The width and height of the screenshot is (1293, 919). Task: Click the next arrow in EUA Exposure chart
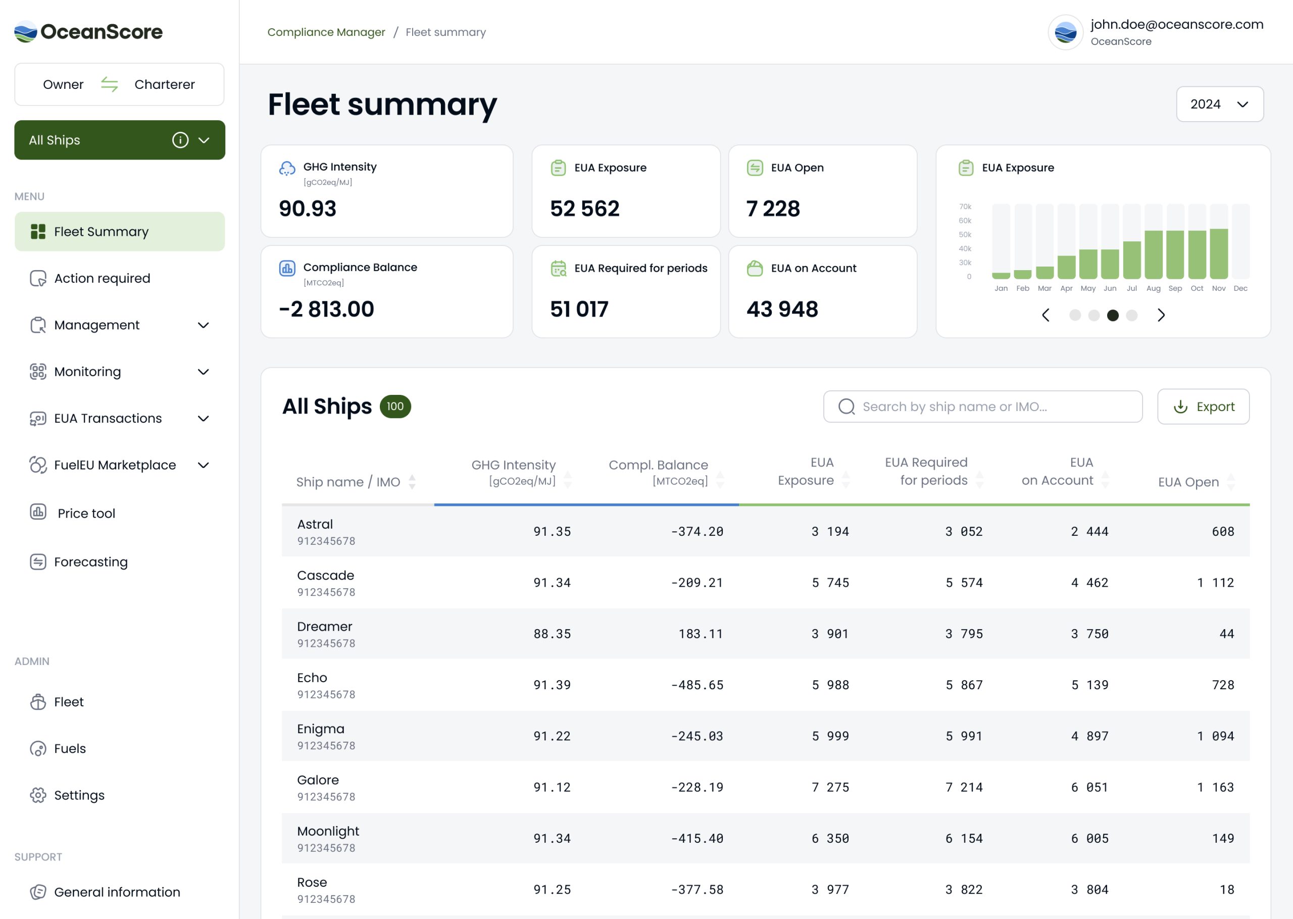(1161, 315)
